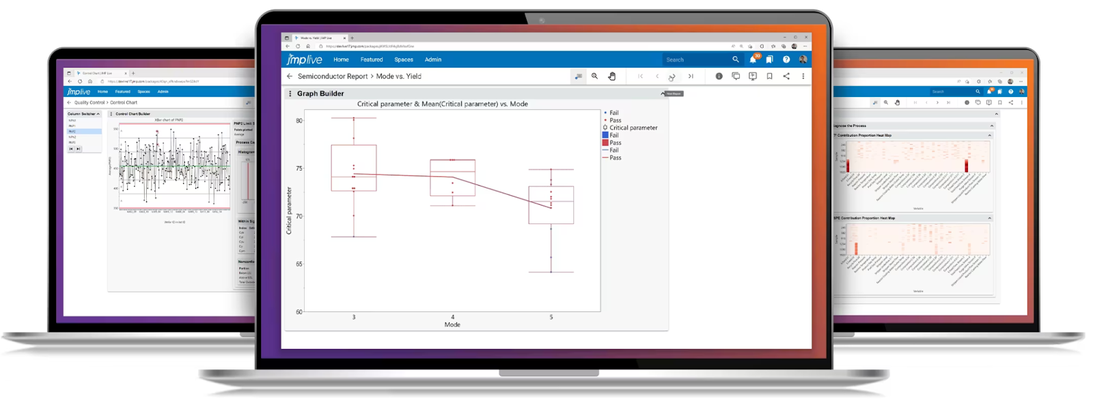Collapse SPE Contribution Proportion Heat Map section
This screenshot has width=1093, height=405.
point(989,218)
